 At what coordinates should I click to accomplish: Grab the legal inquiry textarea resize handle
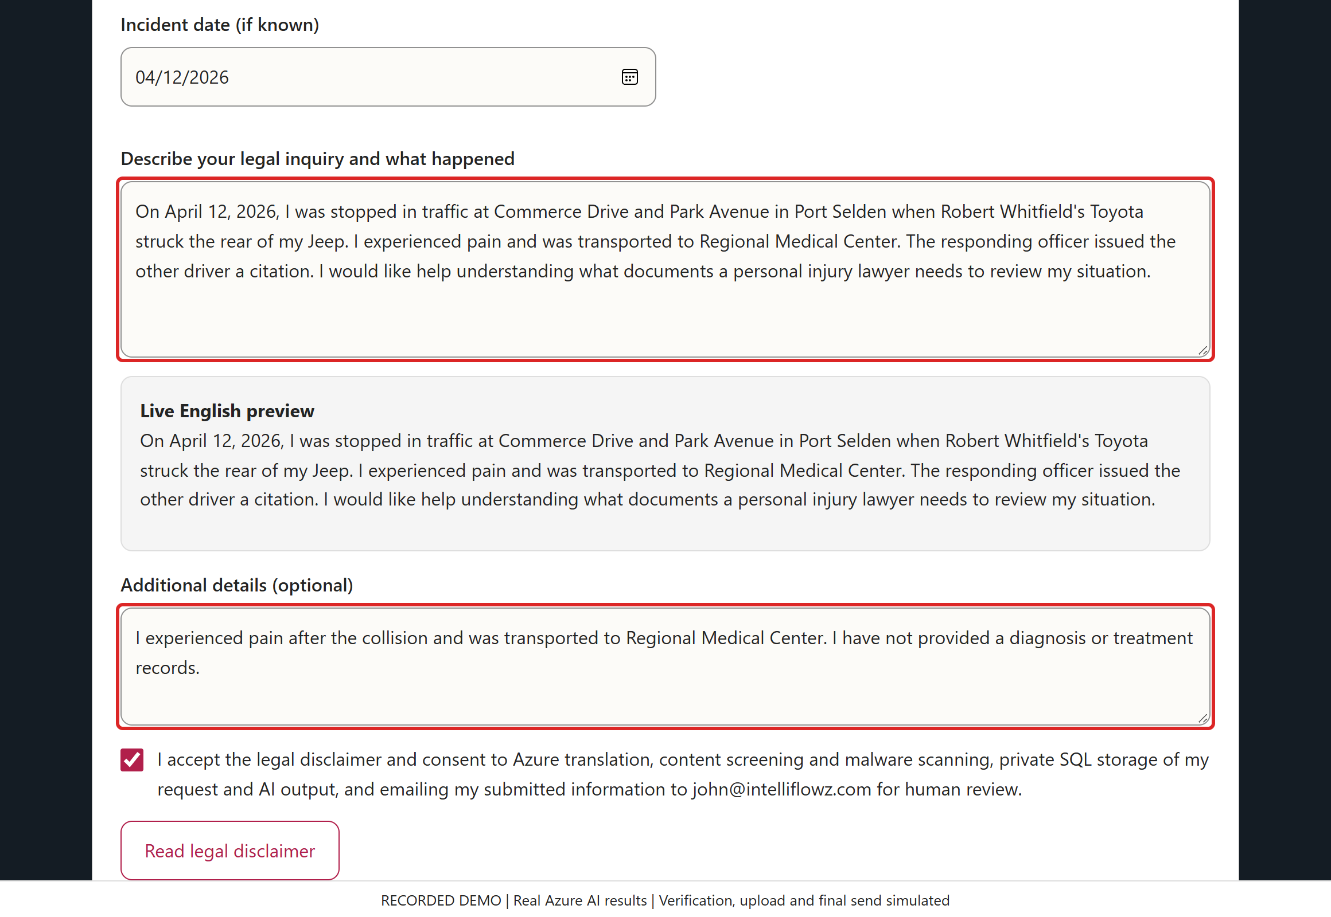point(1202,351)
